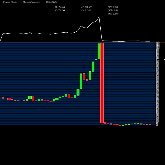Select the high value H: 73.97
The image size is (165, 165).
[x=86, y=7]
